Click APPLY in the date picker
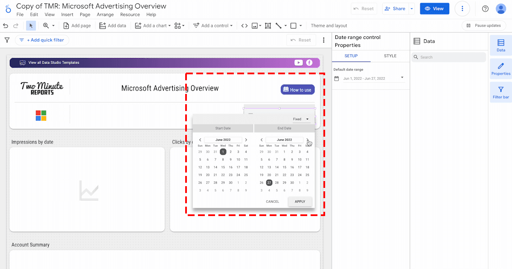Viewport: 512px width, 269px height. 300,202
